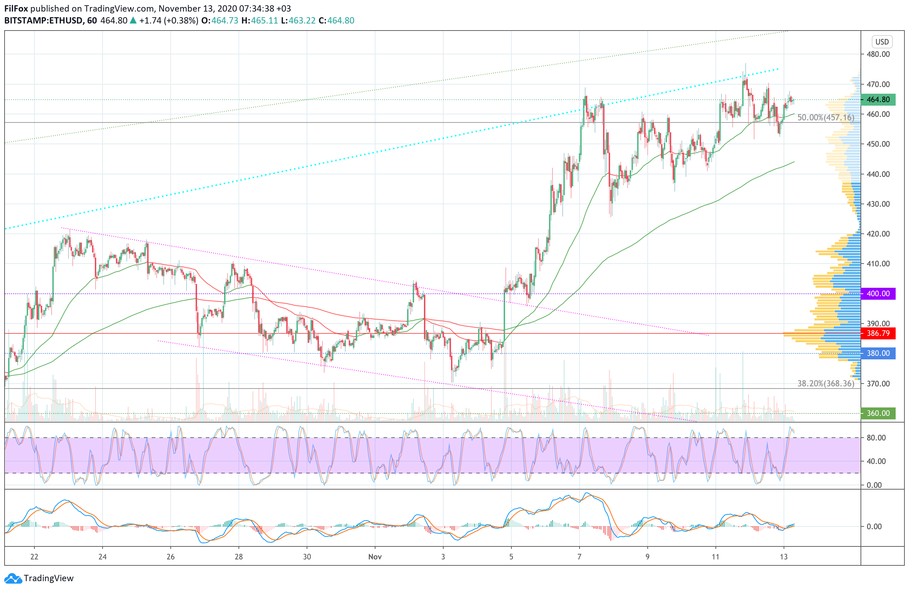The width and height of the screenshot is (909, 591).
Task: Click the USD currency button
Action: [x=882, y=42]
